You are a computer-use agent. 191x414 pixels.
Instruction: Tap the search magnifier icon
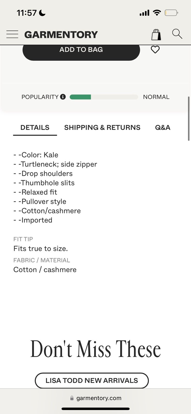177,34
